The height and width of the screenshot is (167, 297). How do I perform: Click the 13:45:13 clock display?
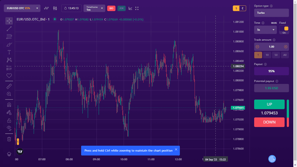71,8
